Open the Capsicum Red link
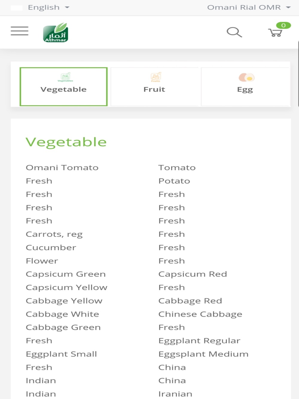 click(x=193, y=274)
